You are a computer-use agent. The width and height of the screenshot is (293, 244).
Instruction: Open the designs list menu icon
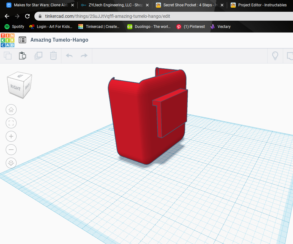22,40
